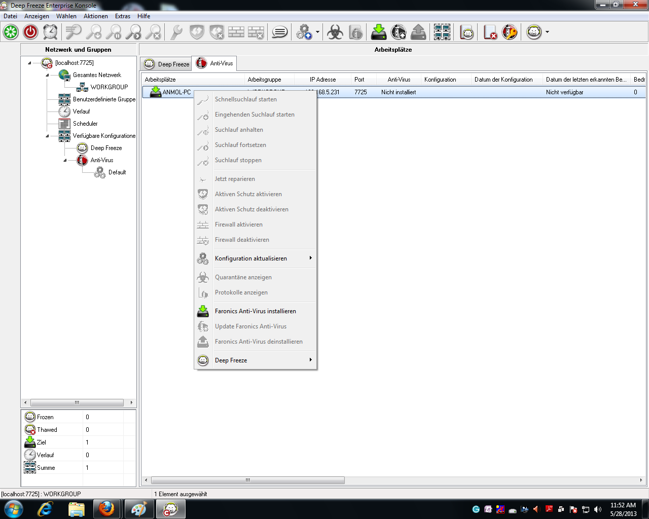The width and height of the screenshot is (649, 519).
Task: Open Windows Explorer folder from taskbar
Action: pos(76,509)
